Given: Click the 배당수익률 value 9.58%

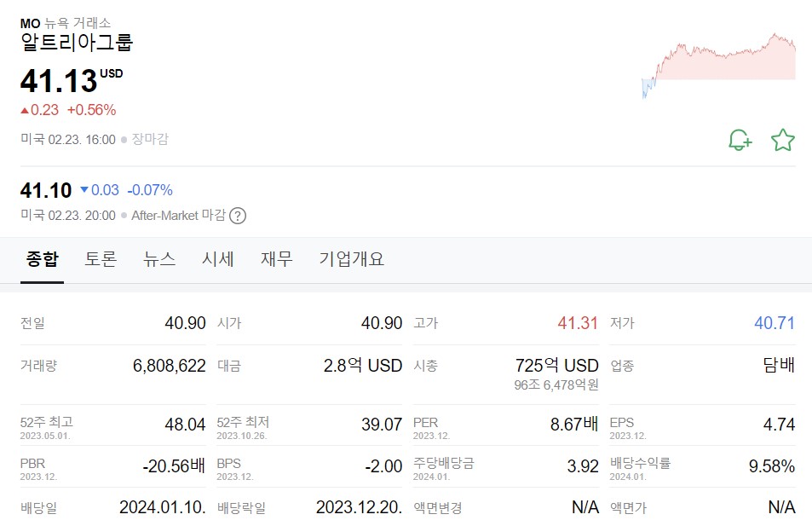Looking at the screenshot, I should (x=772, y=465).
